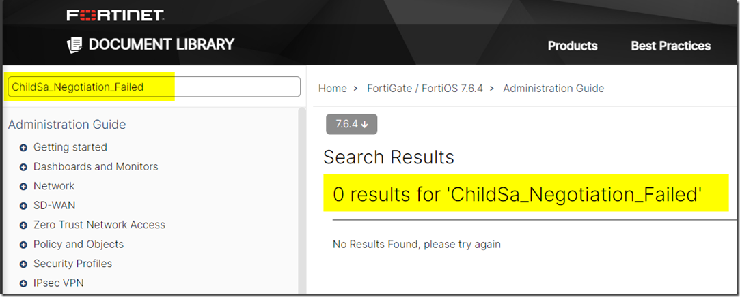
Task: Open the 7.6.4 version dropdown
Action: click(351, 124)
